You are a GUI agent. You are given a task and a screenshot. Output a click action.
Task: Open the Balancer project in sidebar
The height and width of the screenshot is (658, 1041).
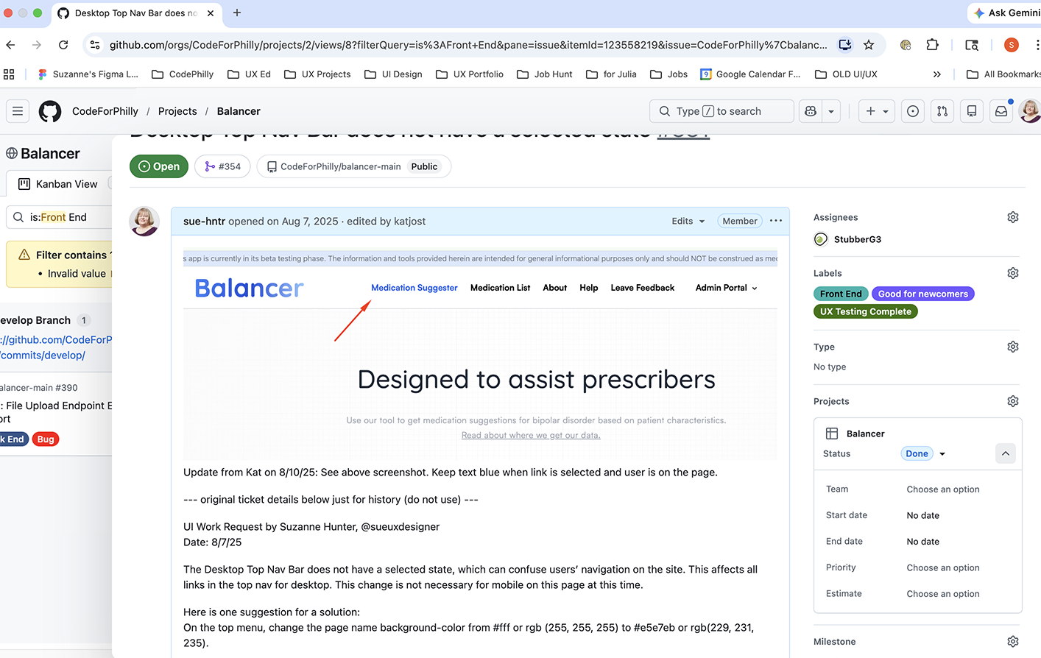click(866, 434)
